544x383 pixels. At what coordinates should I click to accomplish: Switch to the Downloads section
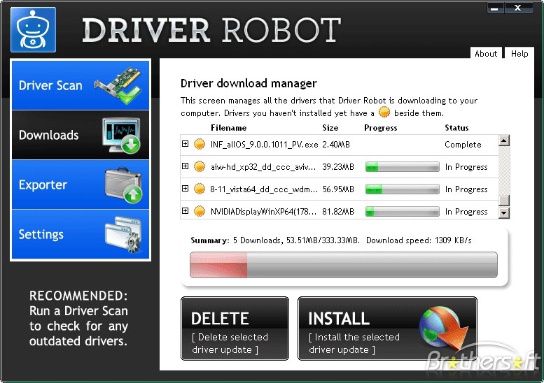pos(81,136)
